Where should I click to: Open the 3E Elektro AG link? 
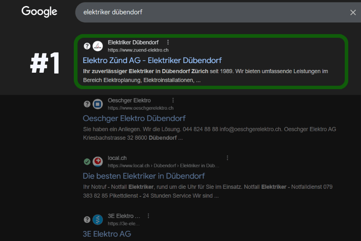point(107,234)
